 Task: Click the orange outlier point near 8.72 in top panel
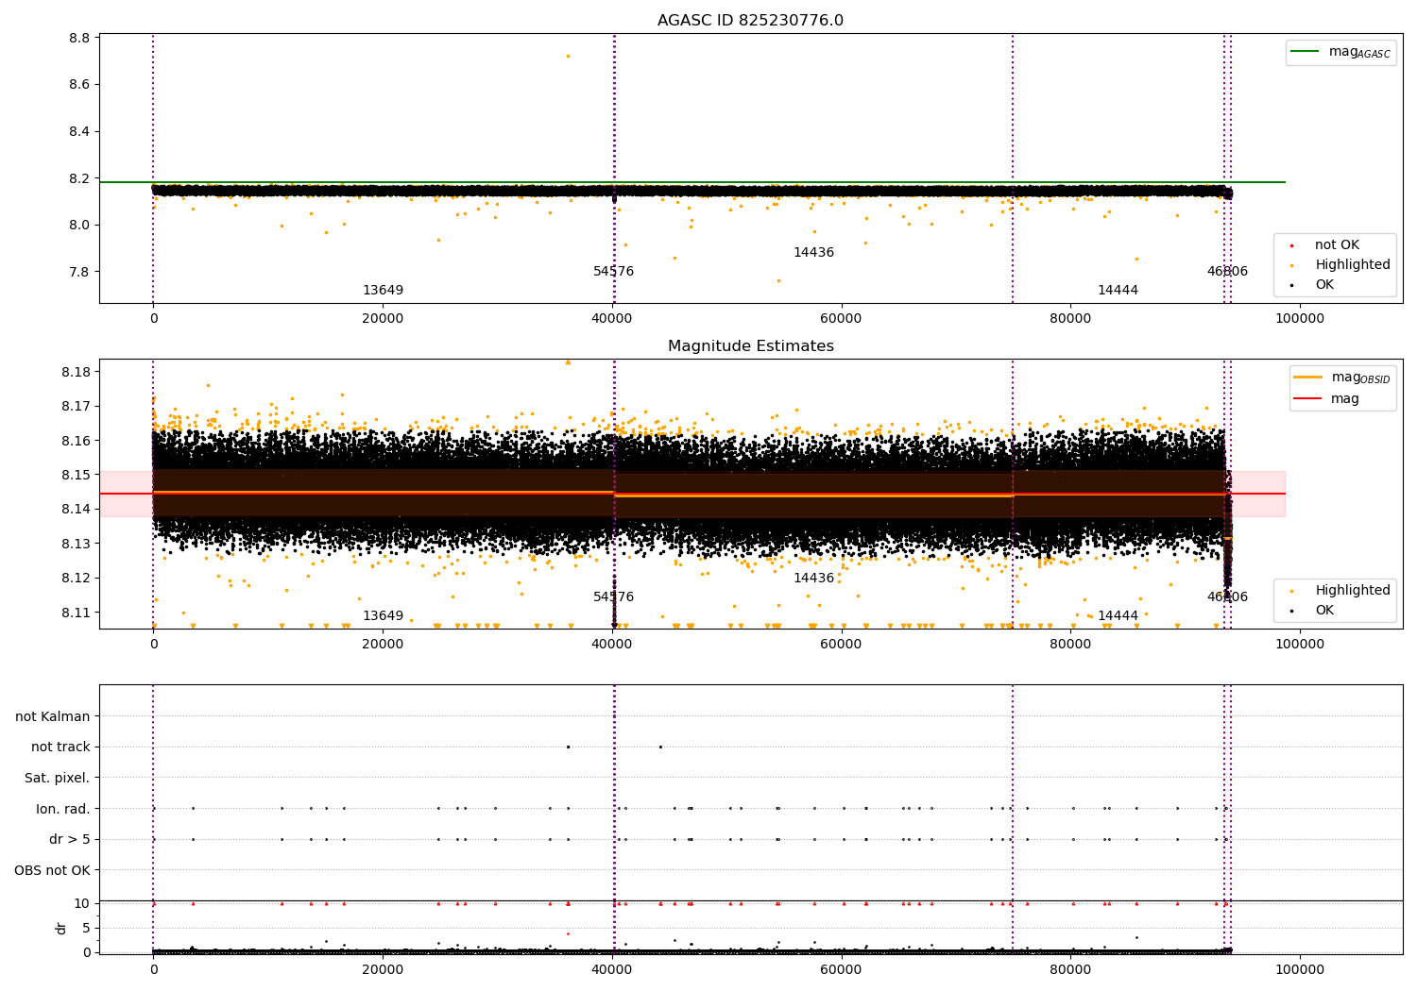click(x=568, y=56)
